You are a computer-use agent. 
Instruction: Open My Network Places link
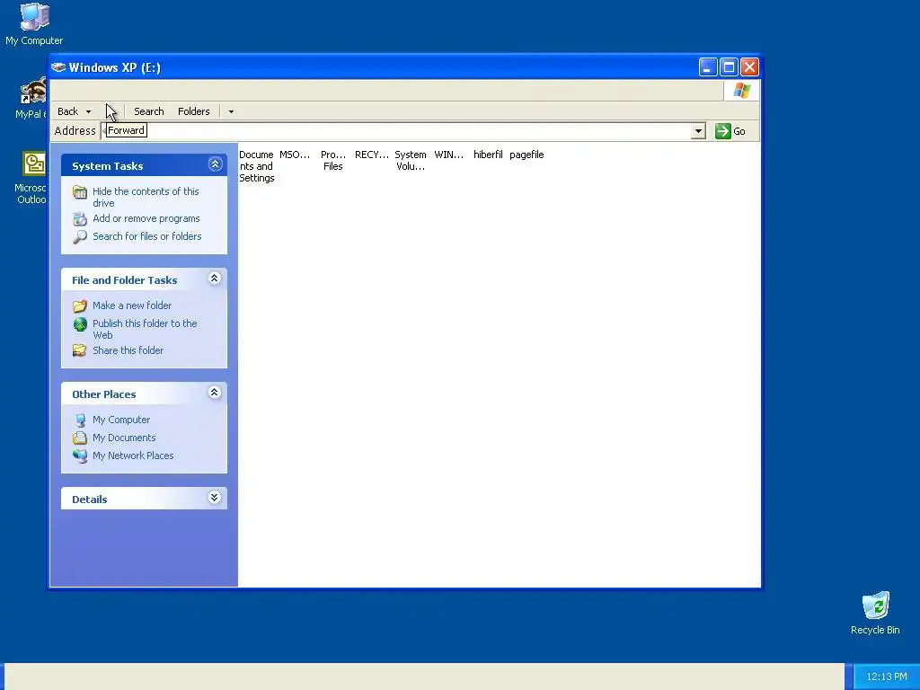133,456
